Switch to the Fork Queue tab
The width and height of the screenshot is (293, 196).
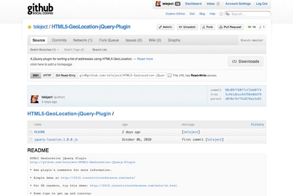tap(109, 40)
